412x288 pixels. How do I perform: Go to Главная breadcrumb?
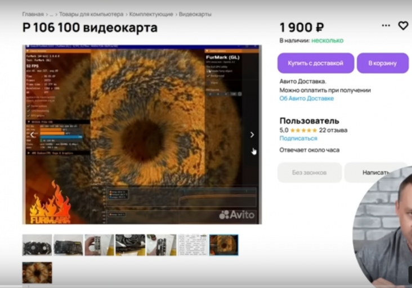pos(33,14)
